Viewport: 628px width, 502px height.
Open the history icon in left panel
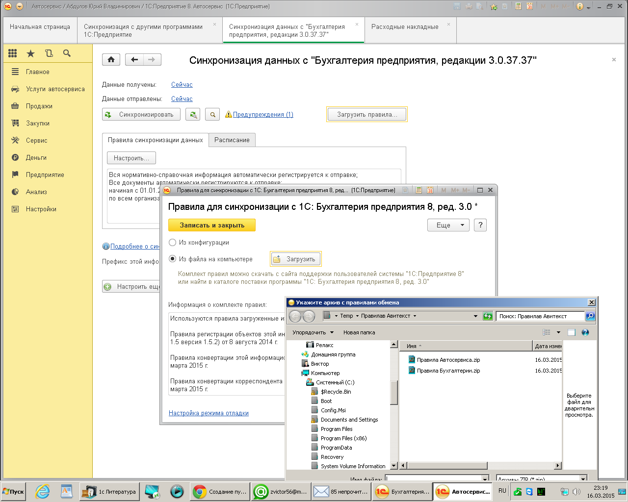tap(49, 53)
